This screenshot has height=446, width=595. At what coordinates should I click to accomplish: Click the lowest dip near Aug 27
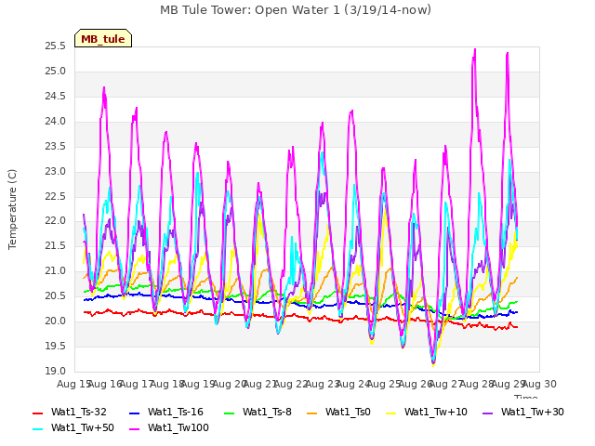(433, 364)
